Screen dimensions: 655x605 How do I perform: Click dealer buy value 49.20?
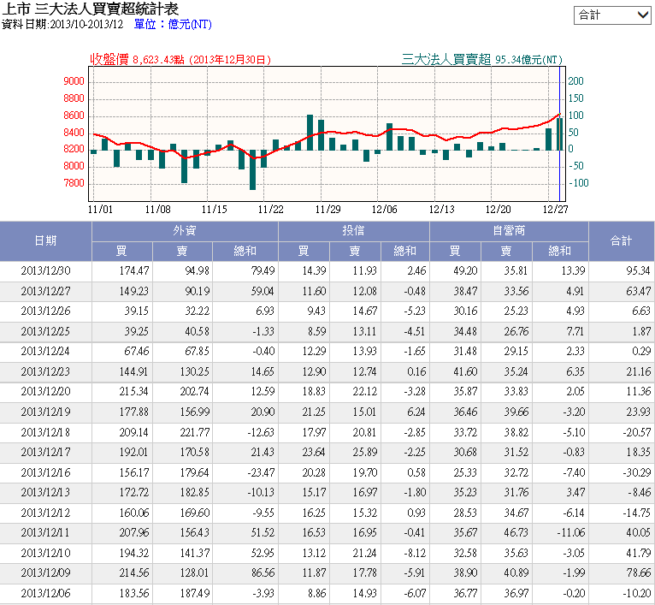pos(465,271)
